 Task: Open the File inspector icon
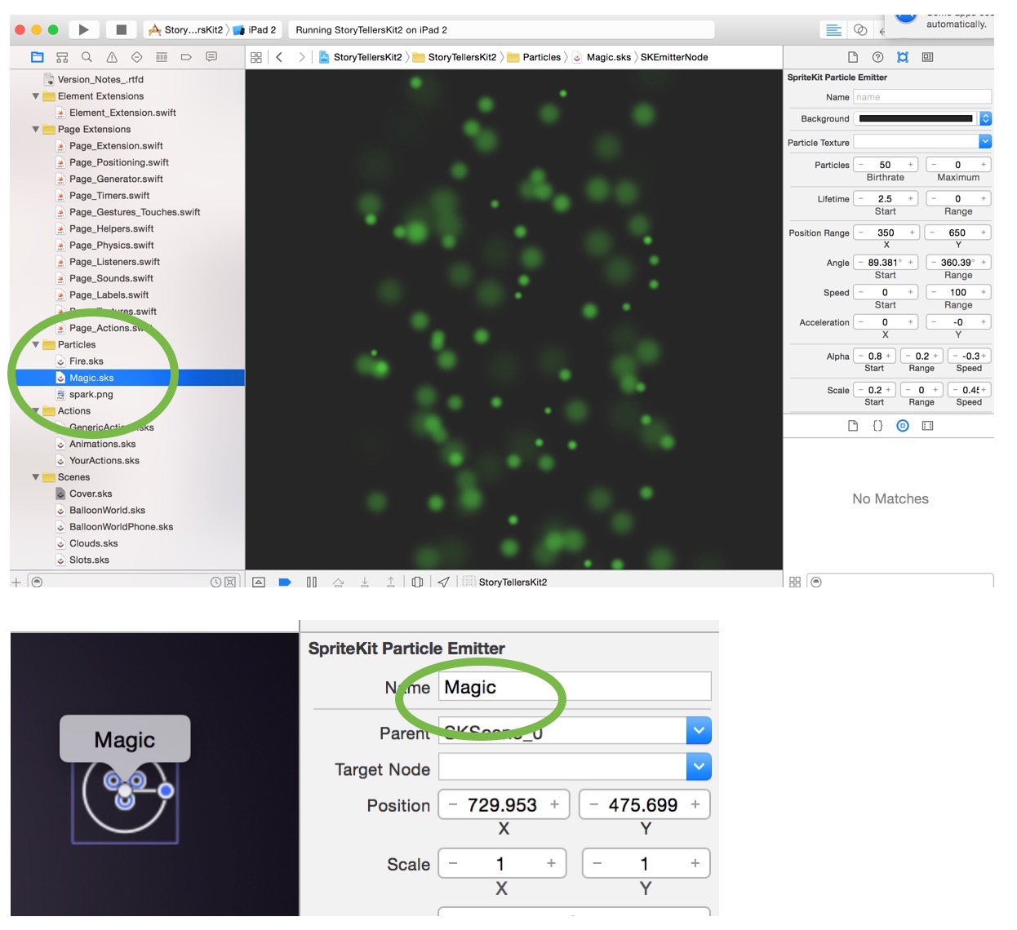(x=852, y=57)
